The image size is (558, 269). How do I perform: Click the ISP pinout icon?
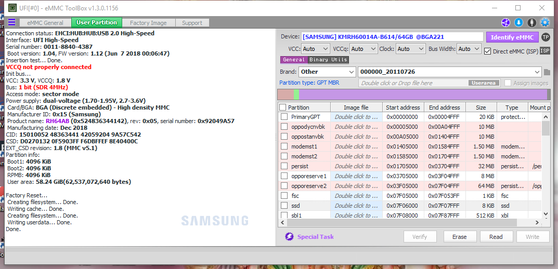tap(545, 51)
